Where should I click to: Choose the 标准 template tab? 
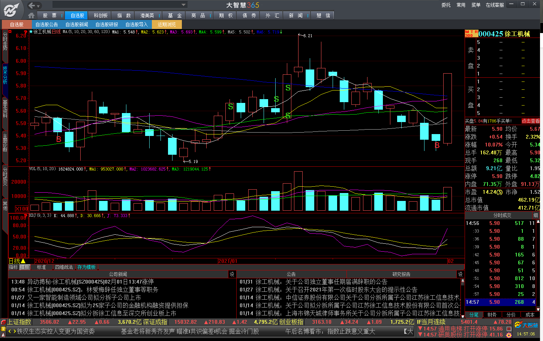[41, 267]
